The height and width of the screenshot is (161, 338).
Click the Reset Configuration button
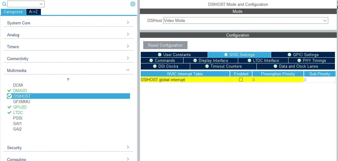[165, 45]
